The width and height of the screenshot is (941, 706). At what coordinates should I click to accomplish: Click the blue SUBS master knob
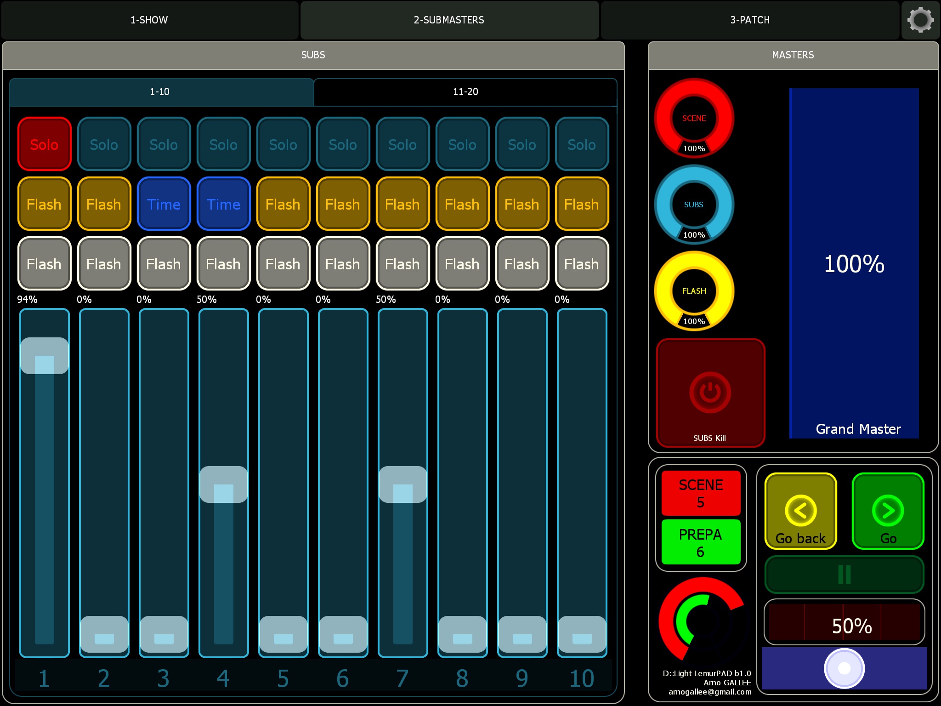click(694, 205)
